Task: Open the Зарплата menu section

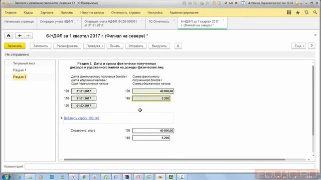Action: coord(47,12)
